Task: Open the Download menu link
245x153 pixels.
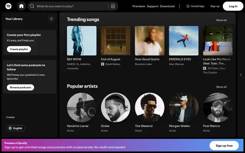Action: click(x=167, y=6)
